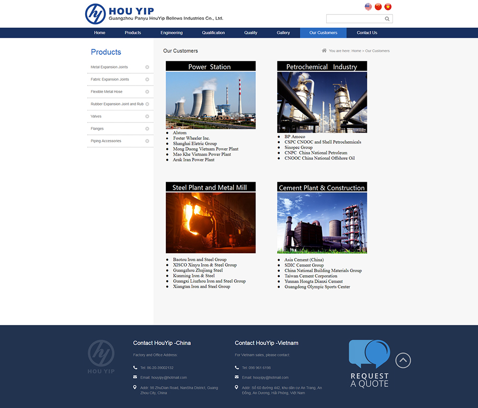Screen dimensions: 478x408
Task: Click the home icon in the breadcrumb
Action: (x=324, y=51)
